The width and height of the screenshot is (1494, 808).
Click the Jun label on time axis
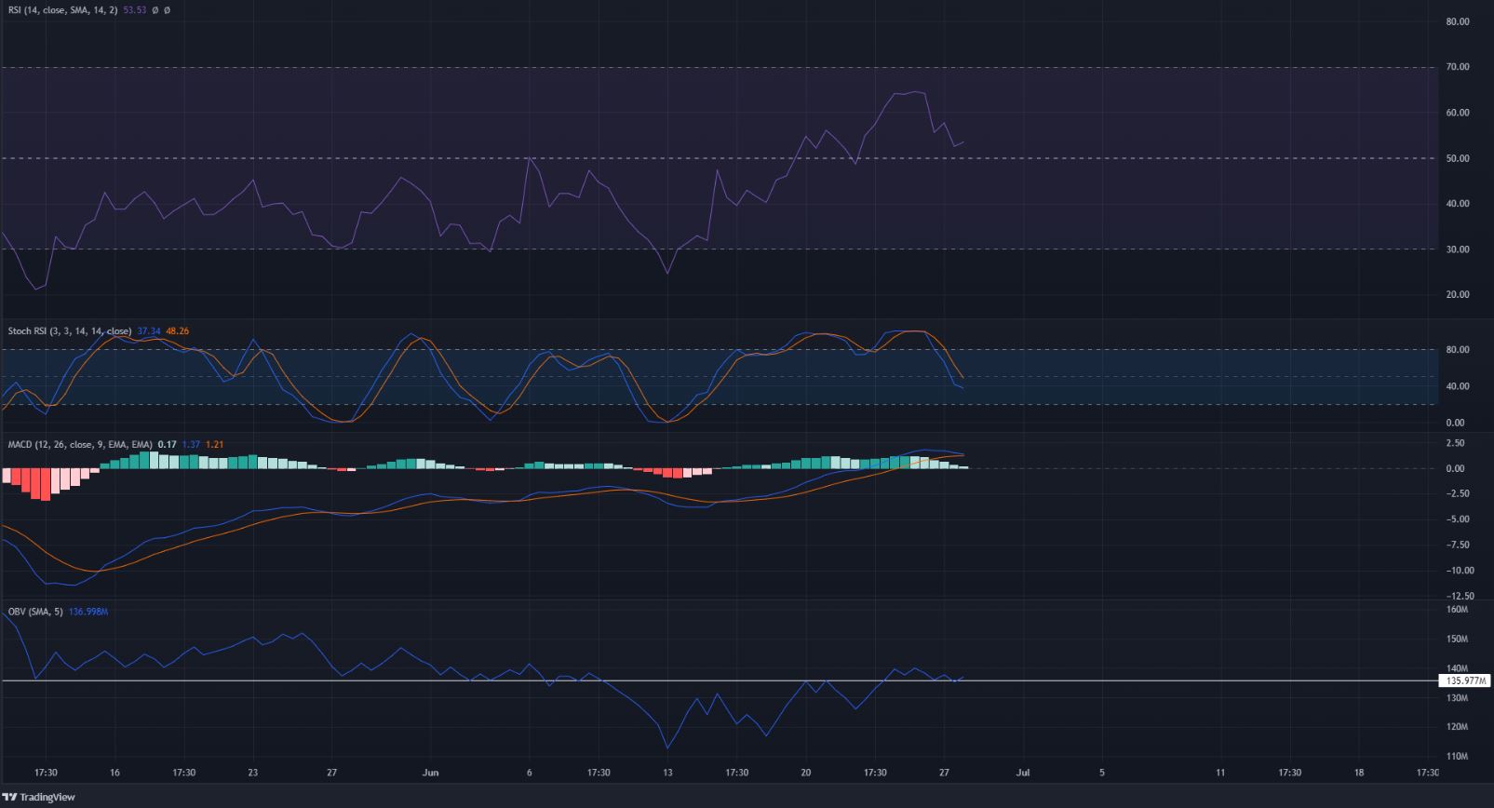coord(430,773)
